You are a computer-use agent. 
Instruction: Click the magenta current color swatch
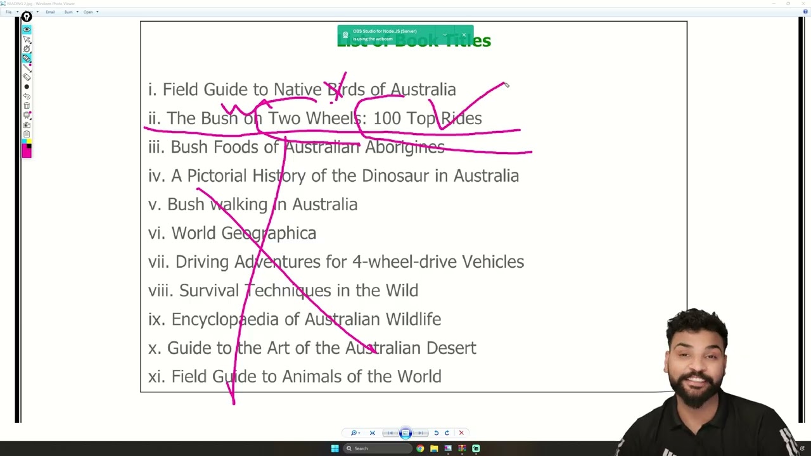coord(25,152)
